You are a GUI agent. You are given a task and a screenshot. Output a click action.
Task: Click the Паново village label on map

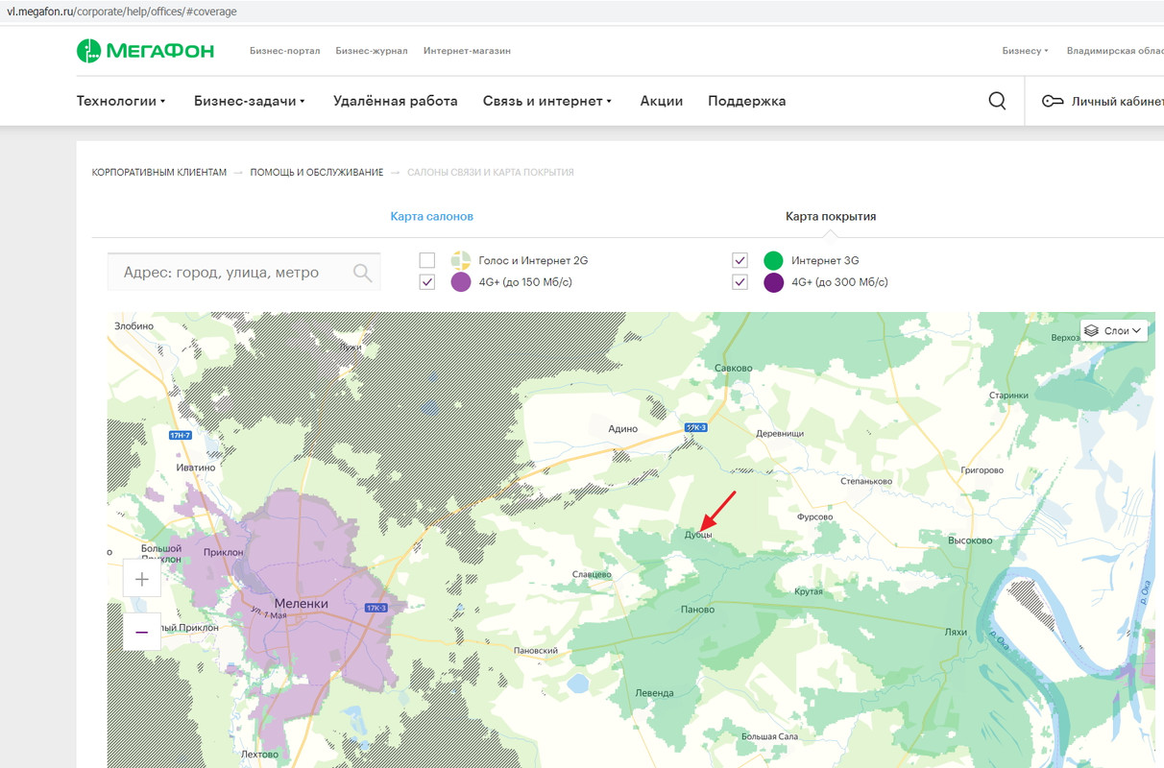697,610
